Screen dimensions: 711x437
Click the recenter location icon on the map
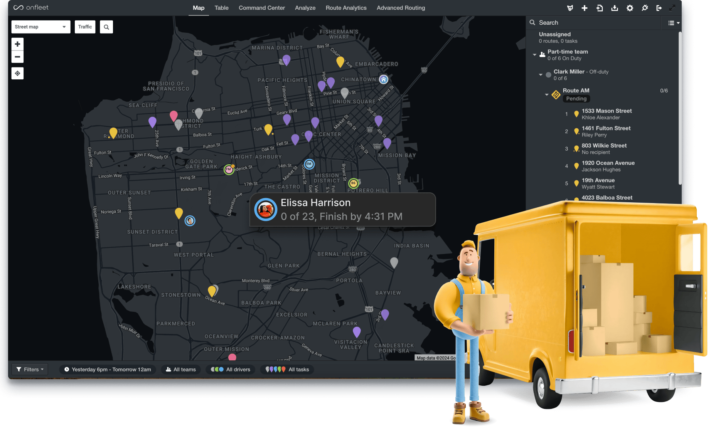coord(17,73)
